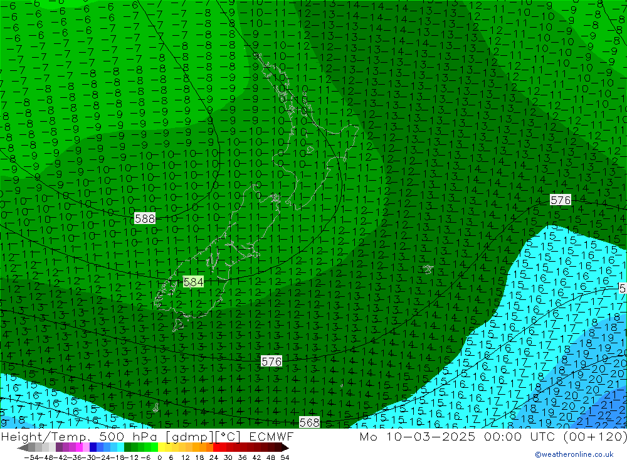Image resolution: width=627 pixels, height=460 pixels.
Task: Click the [gdmp] unit label
Action: coord(189,436)
